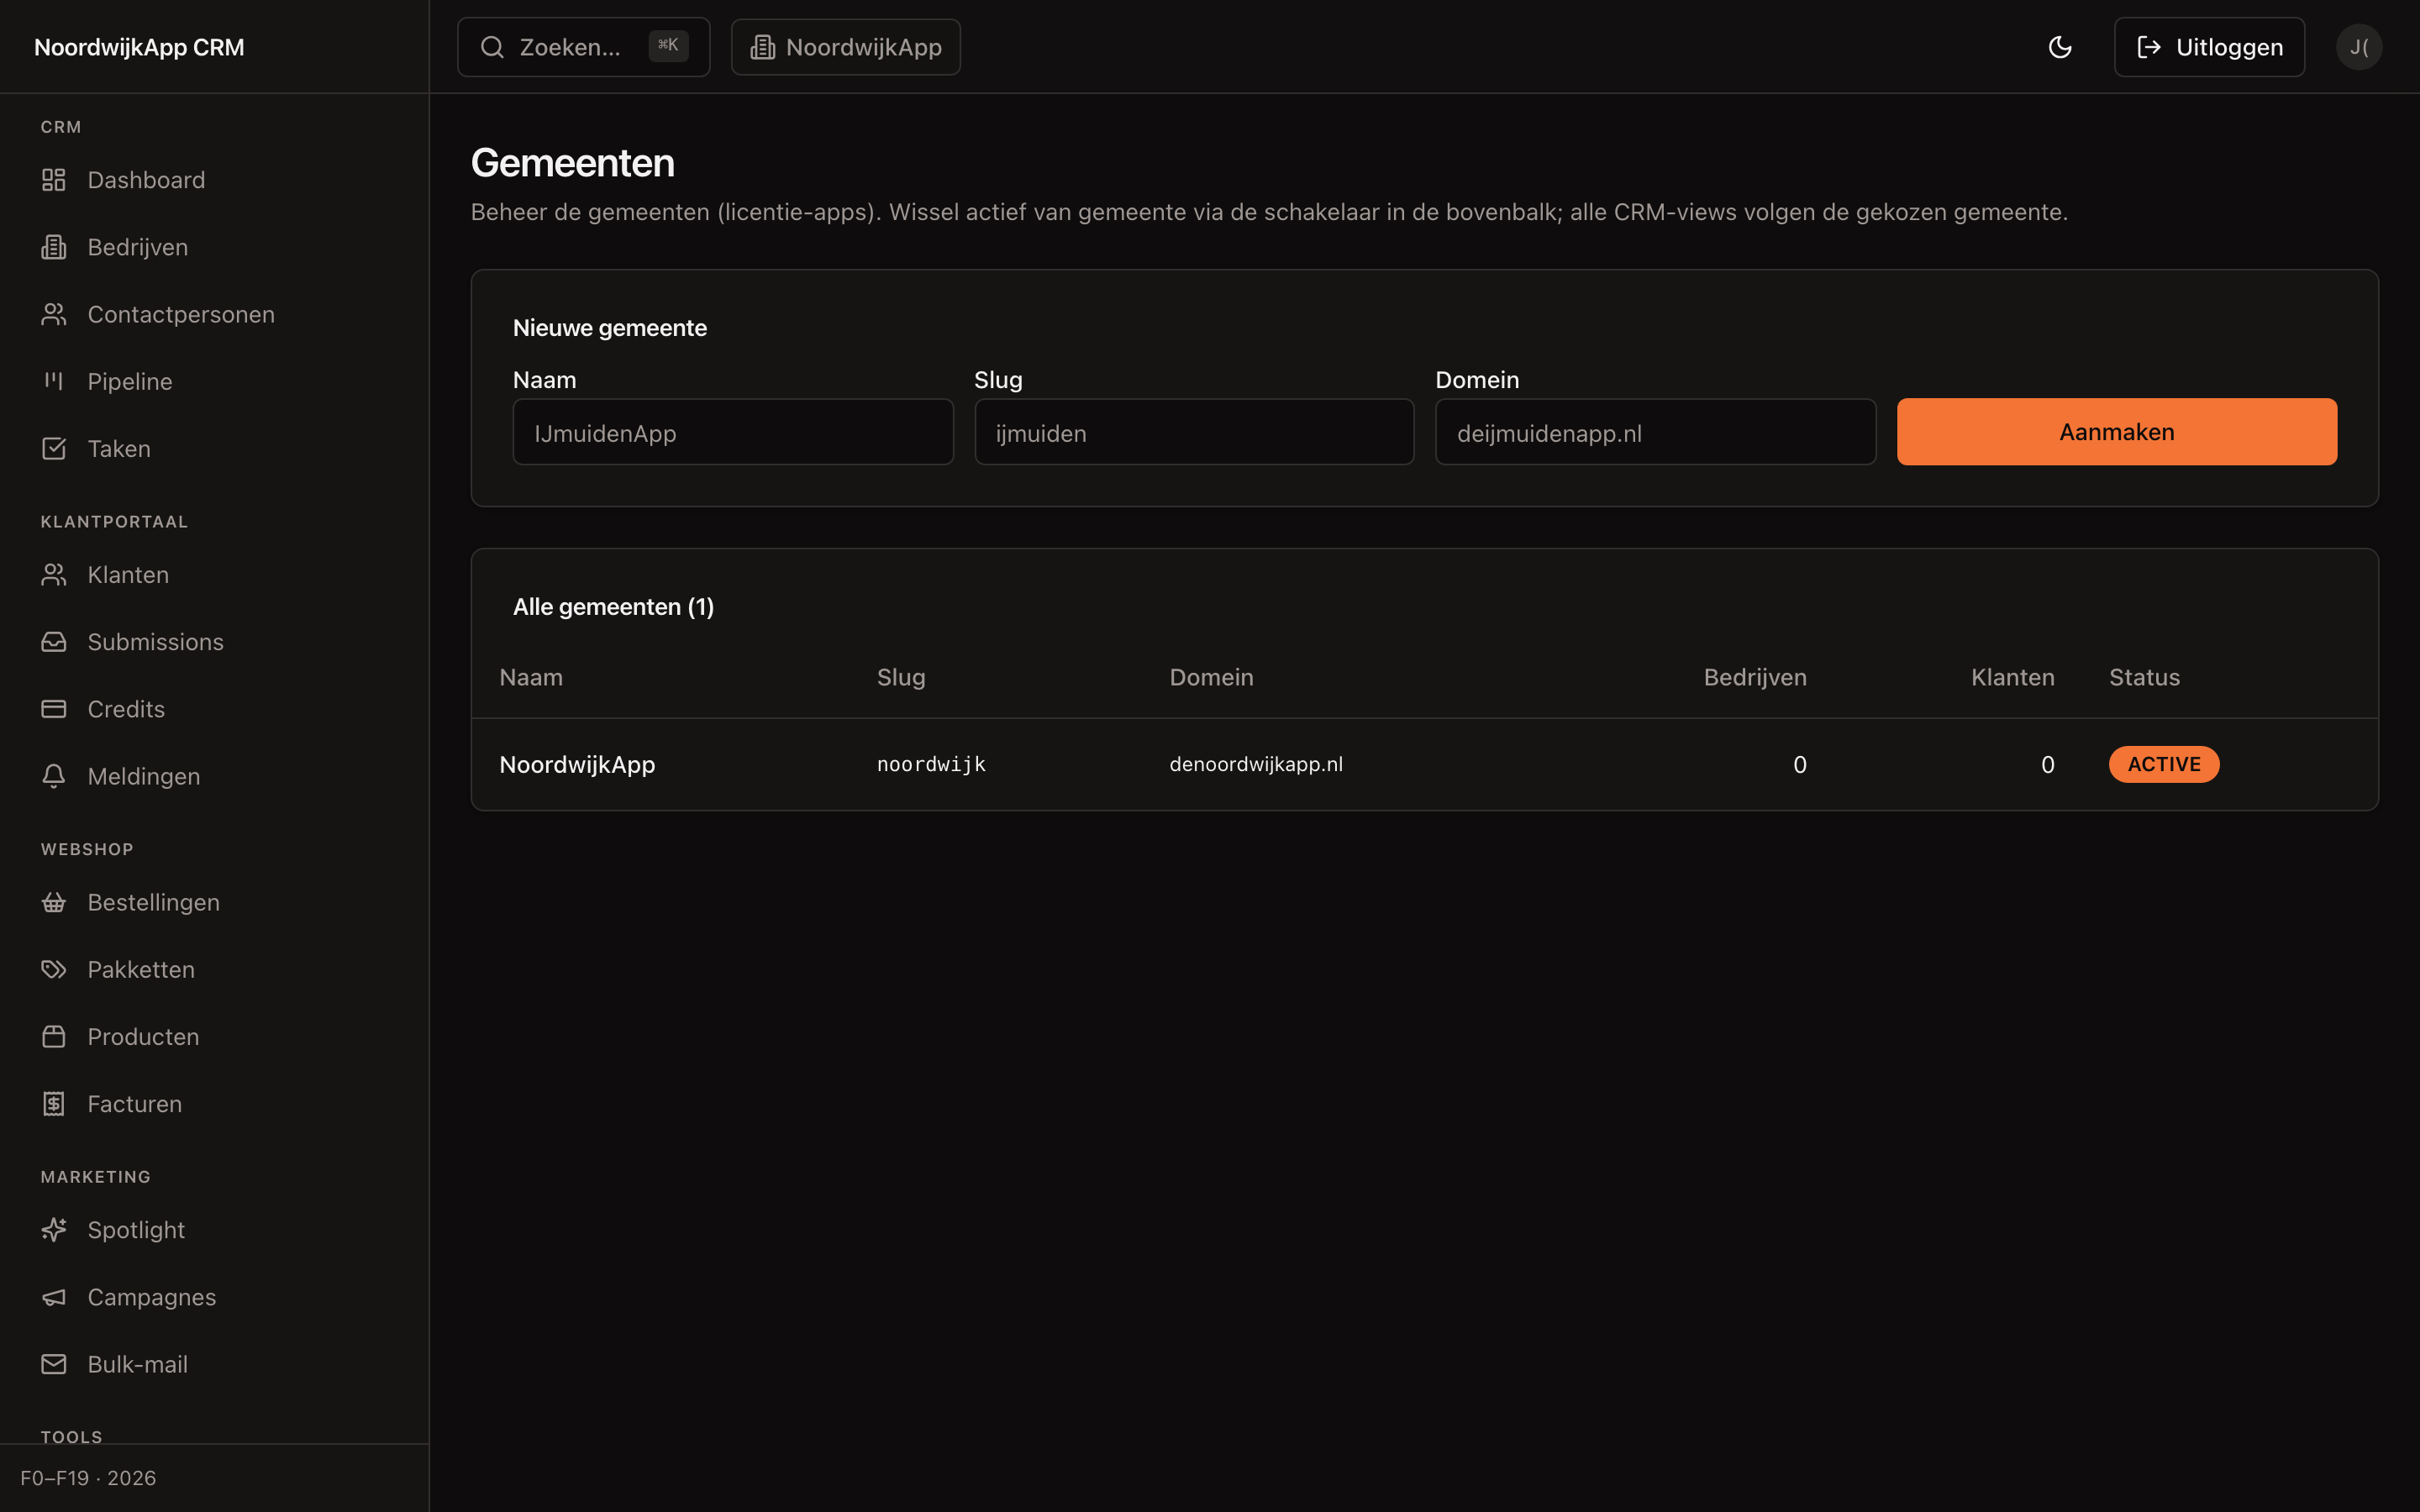Click the Facturen receipt icon

(54, 1104)
